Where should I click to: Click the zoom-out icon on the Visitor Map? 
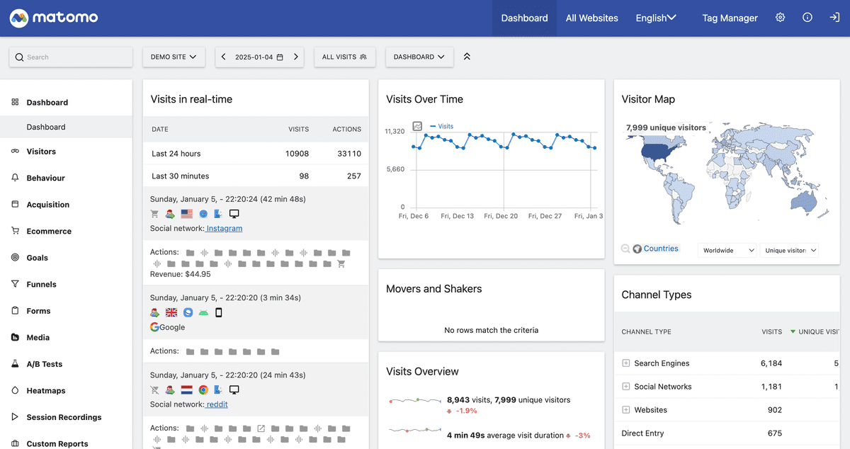click(x=624, y=249)
